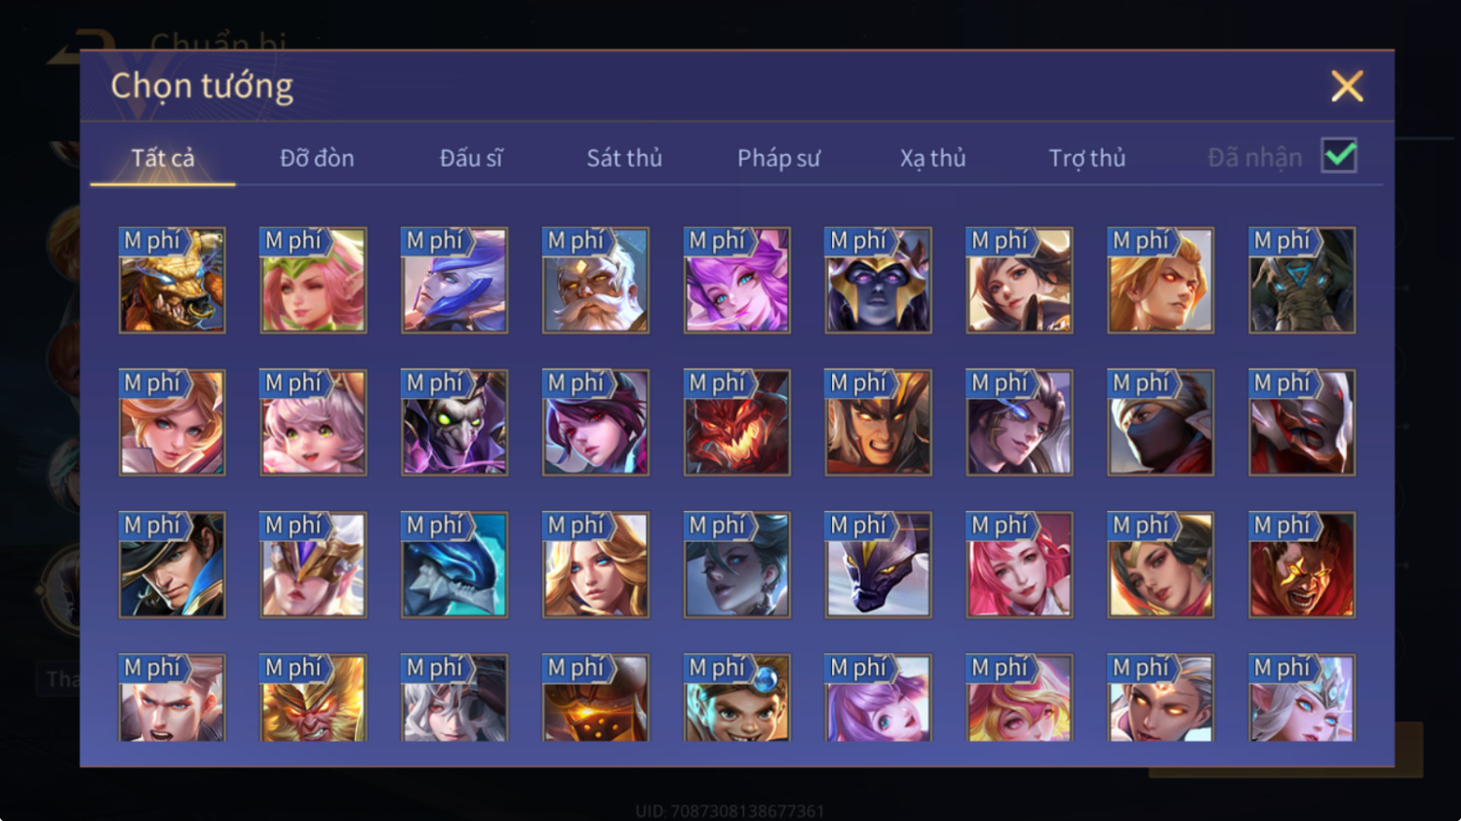Choose the green-eyed dark jester hero
Screen dimensions: 1461x821
click(x=454, y=422)
